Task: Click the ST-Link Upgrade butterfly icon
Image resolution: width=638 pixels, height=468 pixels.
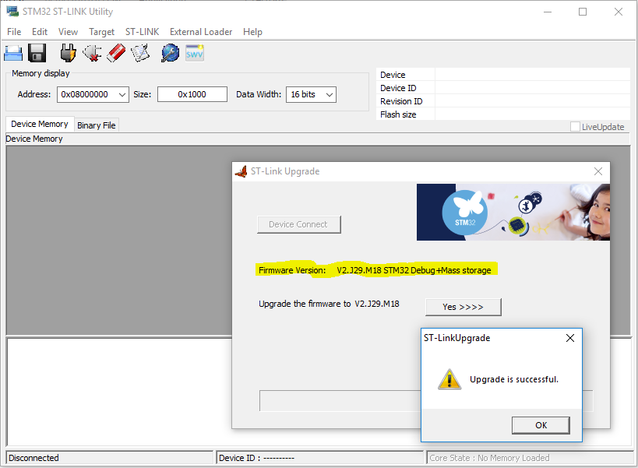Action: (241, 171)
